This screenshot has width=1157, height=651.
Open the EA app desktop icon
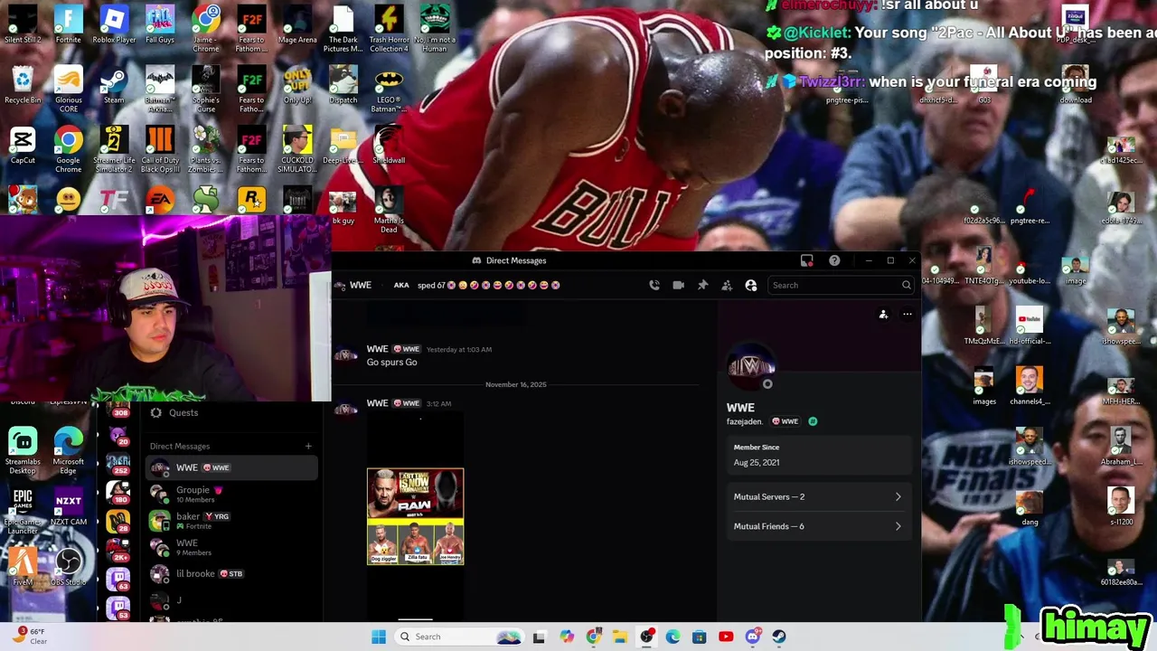point(160,199)
